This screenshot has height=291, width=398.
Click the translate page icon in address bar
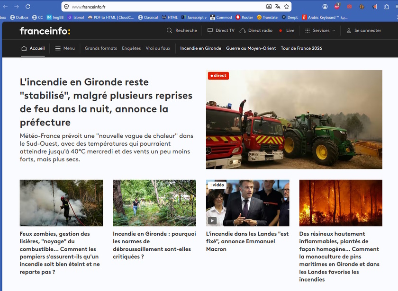coord(278,7)
